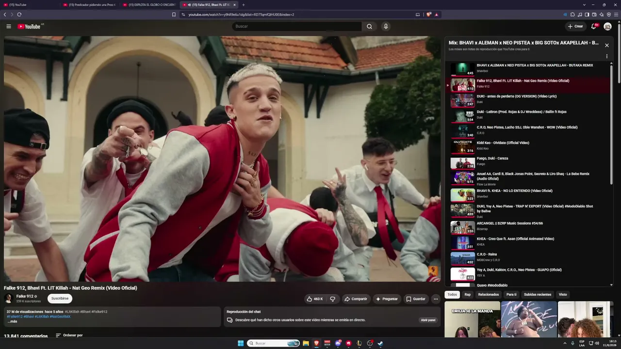Select the Para ti filter chip
This screenshot has height=349, width=621.
pyautogui.click(x=511, y=294)
